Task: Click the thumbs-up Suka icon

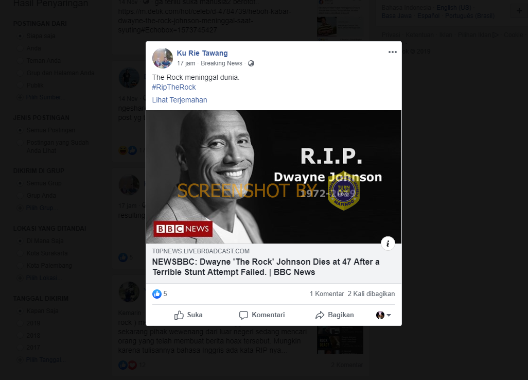Action: tap(179, 315)
